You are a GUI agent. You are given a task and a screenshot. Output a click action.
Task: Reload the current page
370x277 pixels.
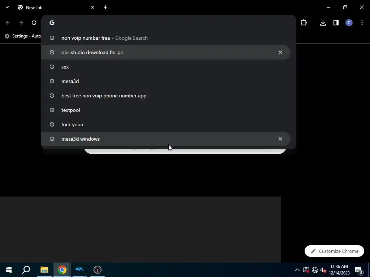34,23
